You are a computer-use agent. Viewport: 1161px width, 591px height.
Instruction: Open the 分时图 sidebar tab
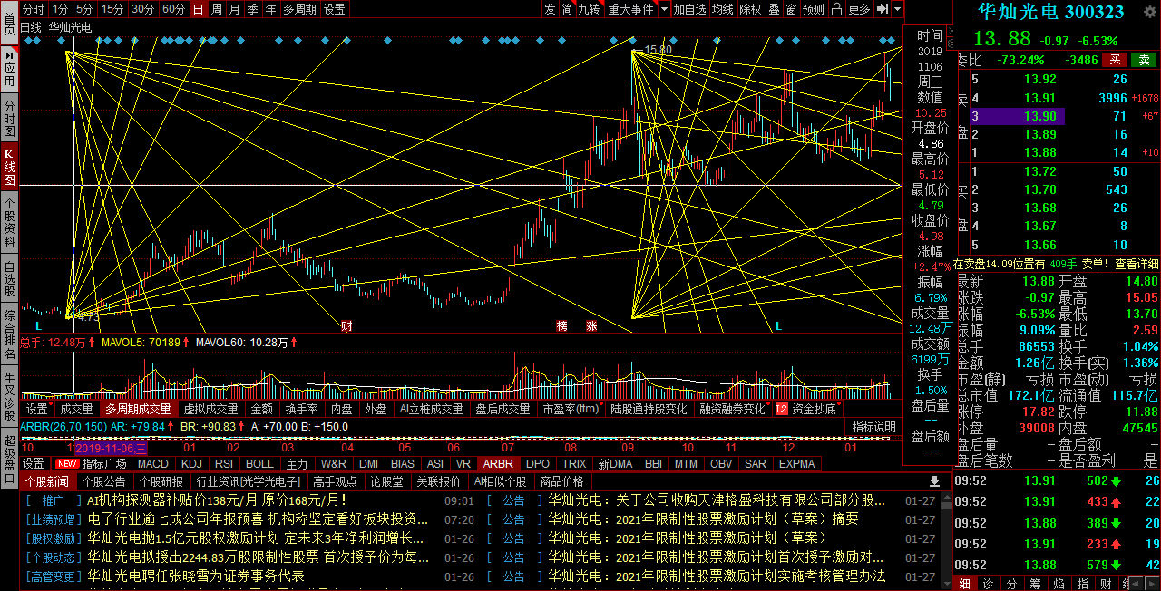9,118
